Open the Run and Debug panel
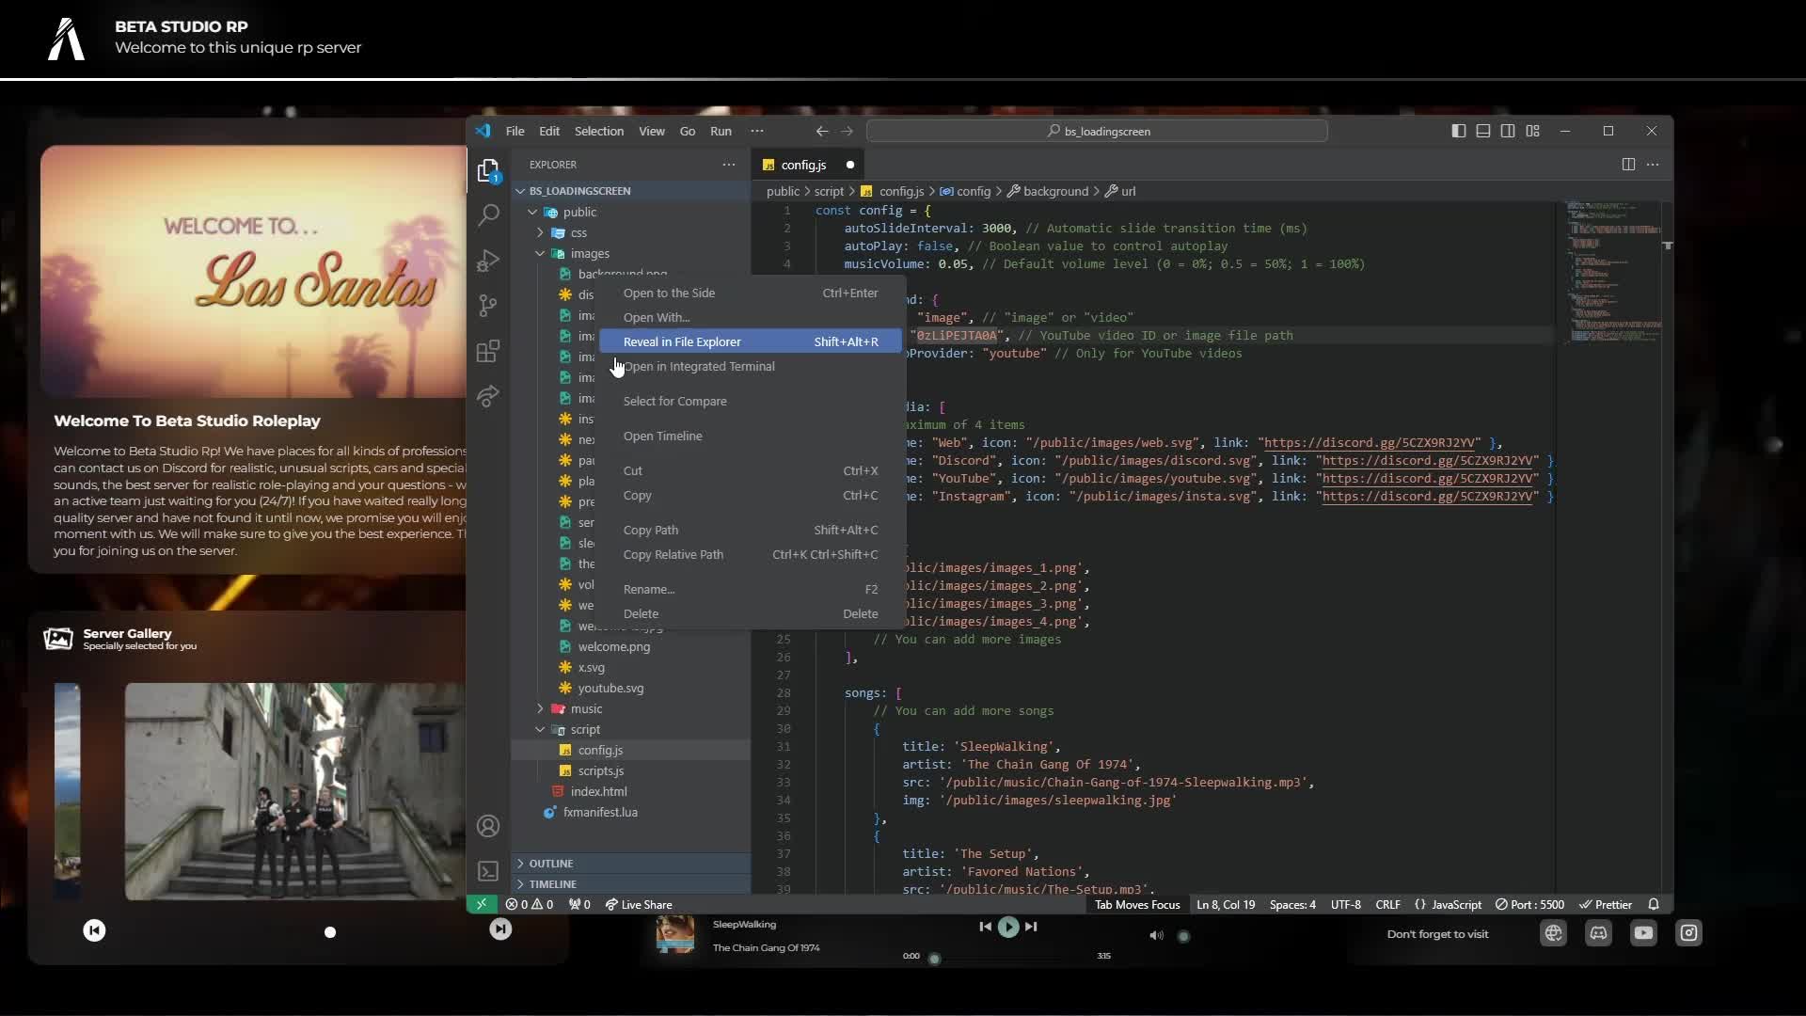This screenshot has height=1016, width=1806. tap(488, 261)
